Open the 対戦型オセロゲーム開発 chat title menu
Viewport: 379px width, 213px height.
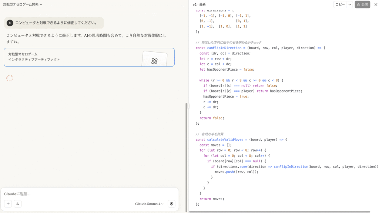point(23,4)
